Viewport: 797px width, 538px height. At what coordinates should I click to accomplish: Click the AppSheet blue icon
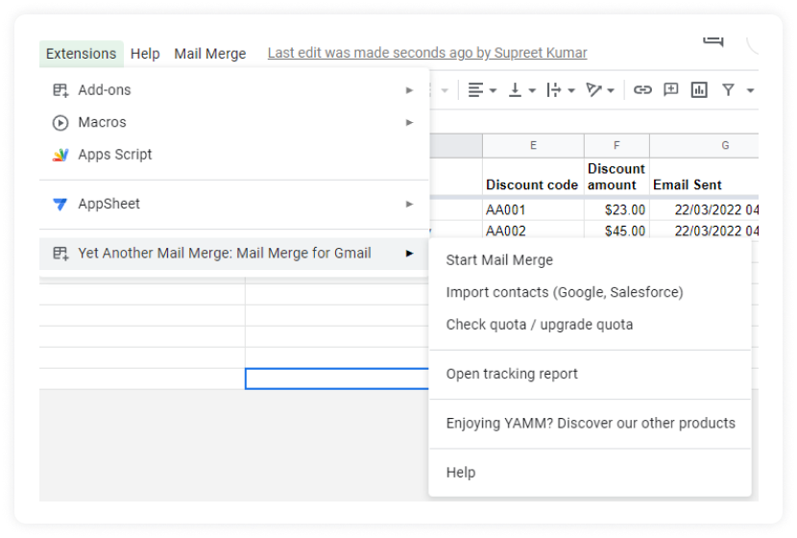click(60, 205)
